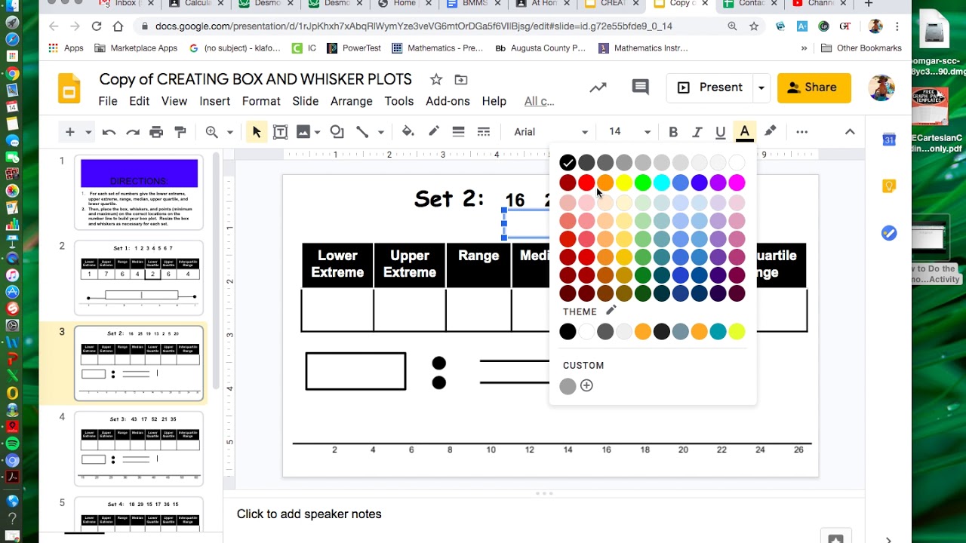Click the Share button
The image size is (966, 543).
814,87
